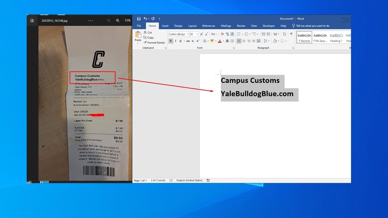
Task: Click the 15% zoom level in Photos app
Action: (128, 21)
